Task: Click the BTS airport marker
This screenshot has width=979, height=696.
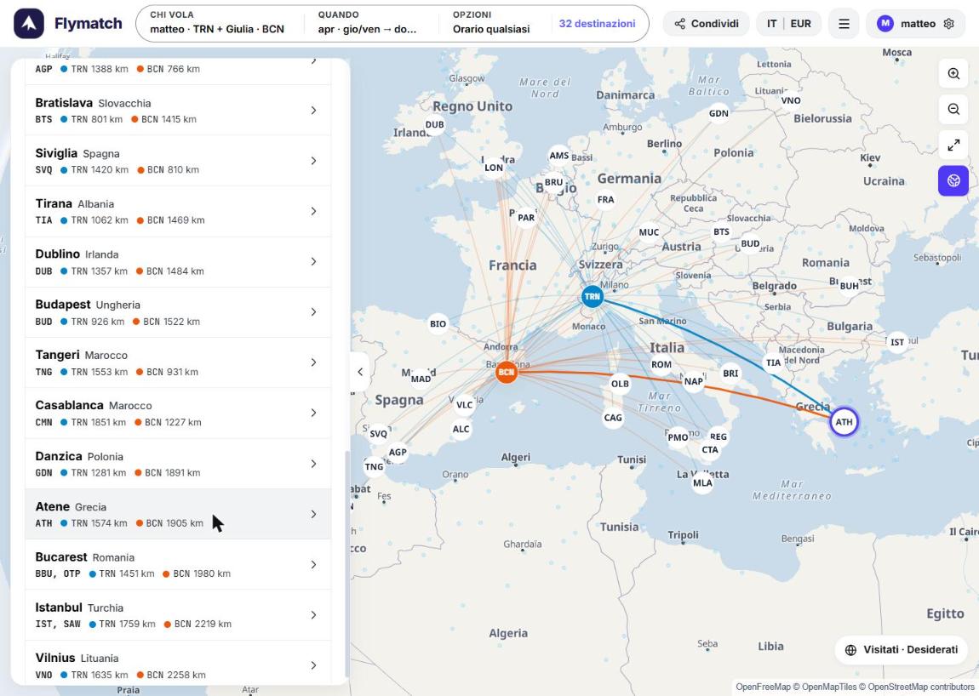Action: coord(722,231)
